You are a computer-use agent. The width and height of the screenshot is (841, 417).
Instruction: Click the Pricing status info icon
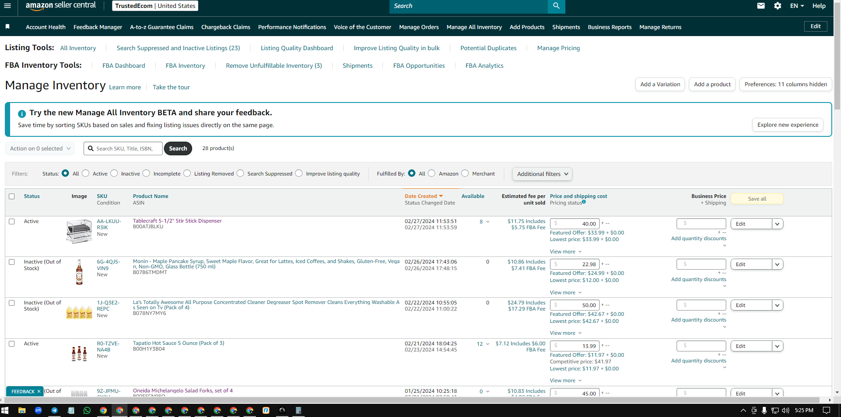pos(584,202)
